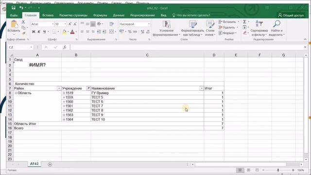
Task: Click inside the formula bar
Action: click(x=187, y=47)
